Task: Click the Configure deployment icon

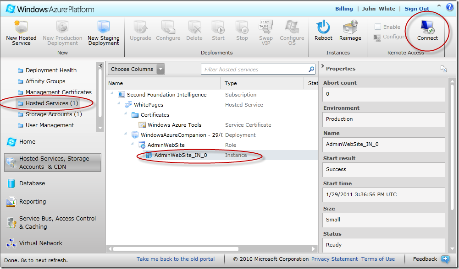Action: (168, 27)
